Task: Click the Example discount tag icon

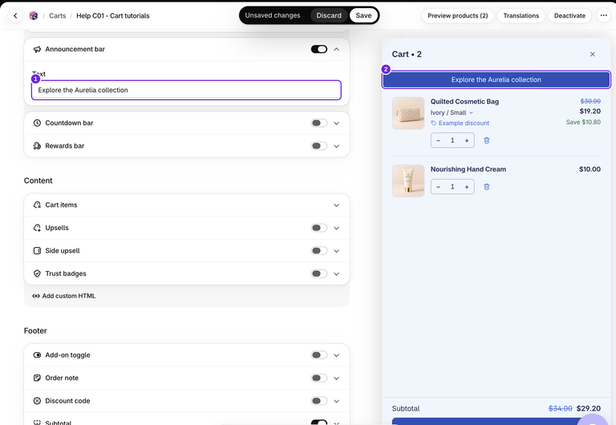Action: click(x=434, y=123)
